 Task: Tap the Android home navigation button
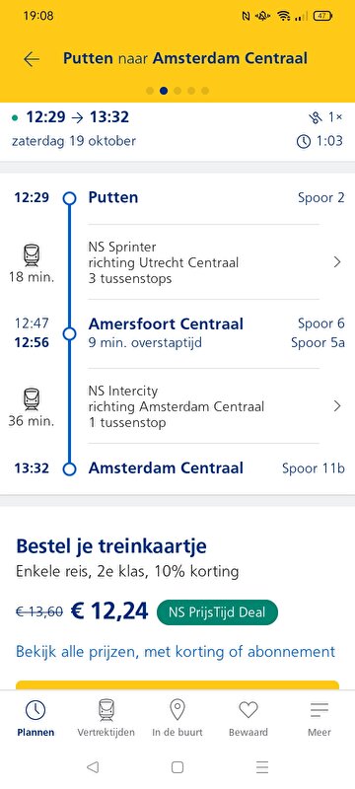click(x=177, y=767)
